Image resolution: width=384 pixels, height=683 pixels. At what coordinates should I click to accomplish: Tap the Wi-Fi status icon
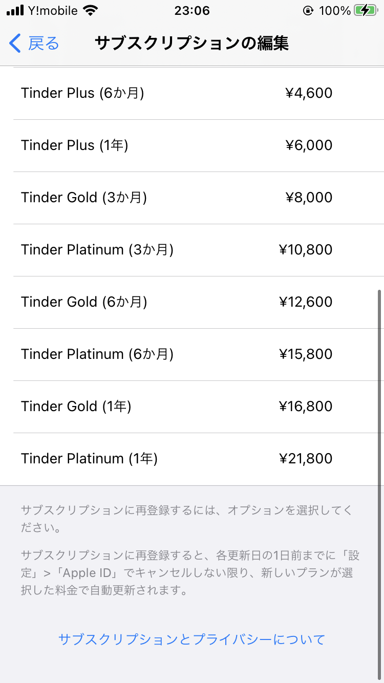91,11
